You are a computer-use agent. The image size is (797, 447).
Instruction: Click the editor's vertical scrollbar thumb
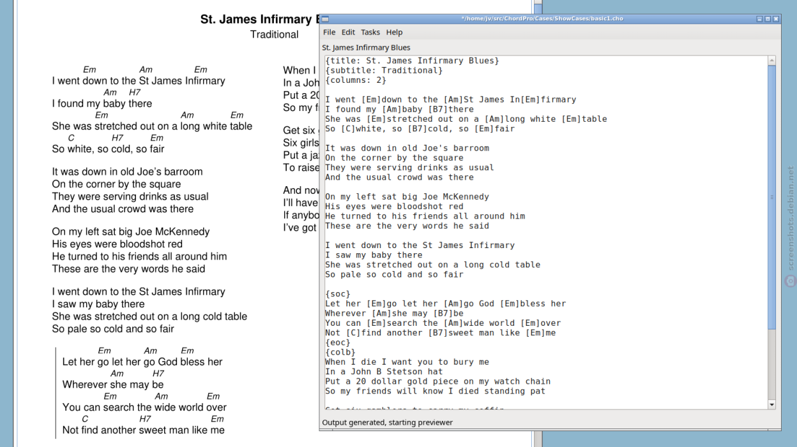pos(771,196)
